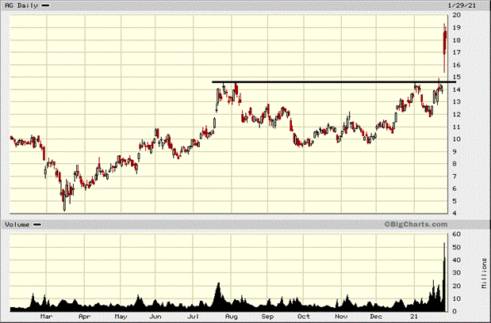Click the Jun month label

click(x=155, y=317)
